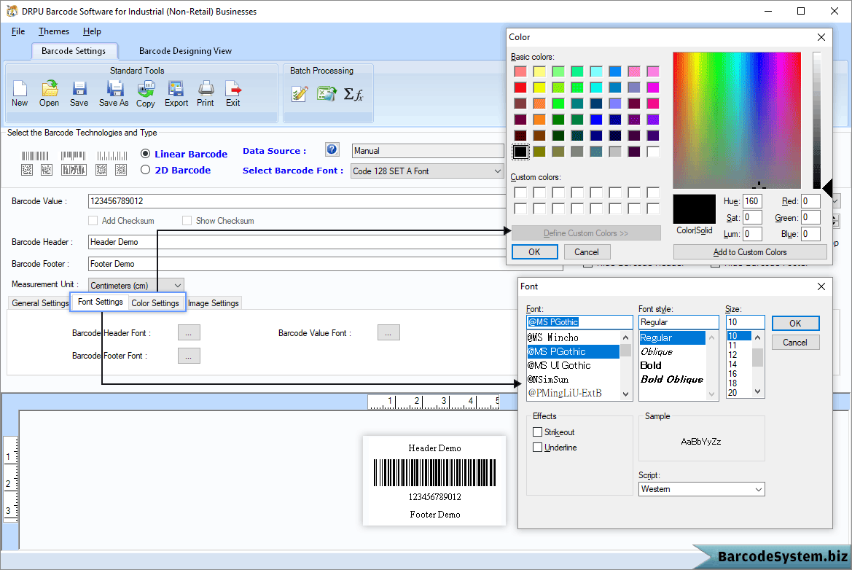
Task: Enable the Show Checksum checkbox
Action: [187, 221]
